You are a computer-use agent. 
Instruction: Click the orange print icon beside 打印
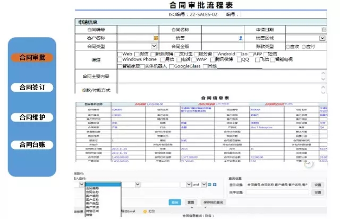pos(145,212)
